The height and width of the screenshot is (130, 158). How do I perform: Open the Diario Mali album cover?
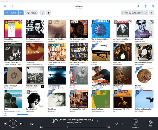(35, 52)
